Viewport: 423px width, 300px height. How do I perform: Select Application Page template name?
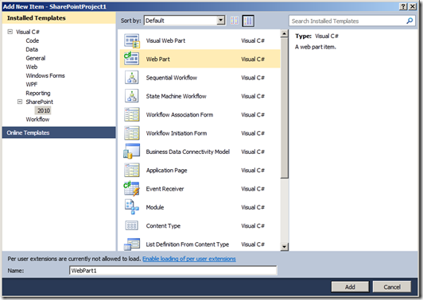point(167,171)
